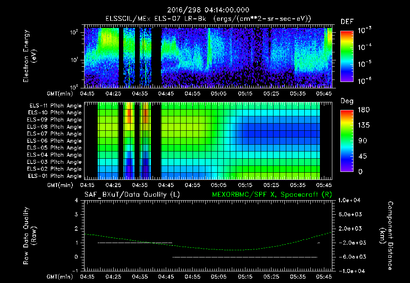Click the 1.0e+04 tick on the right axis
Image resolution: width=410 pixels, height=283 pixels.
click(349, 200)
